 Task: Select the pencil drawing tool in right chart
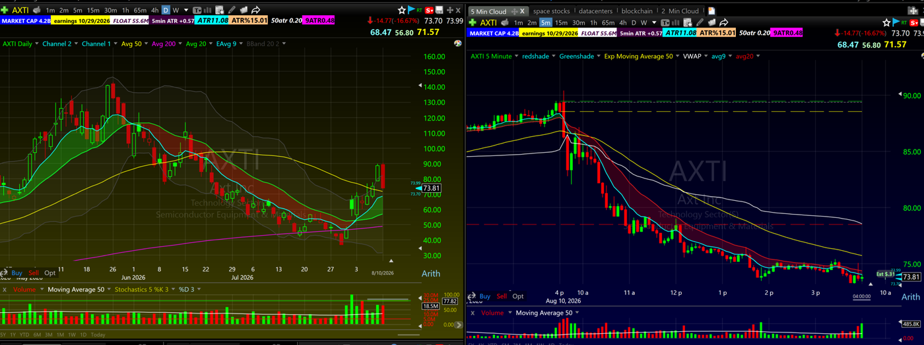click(700, 22)
